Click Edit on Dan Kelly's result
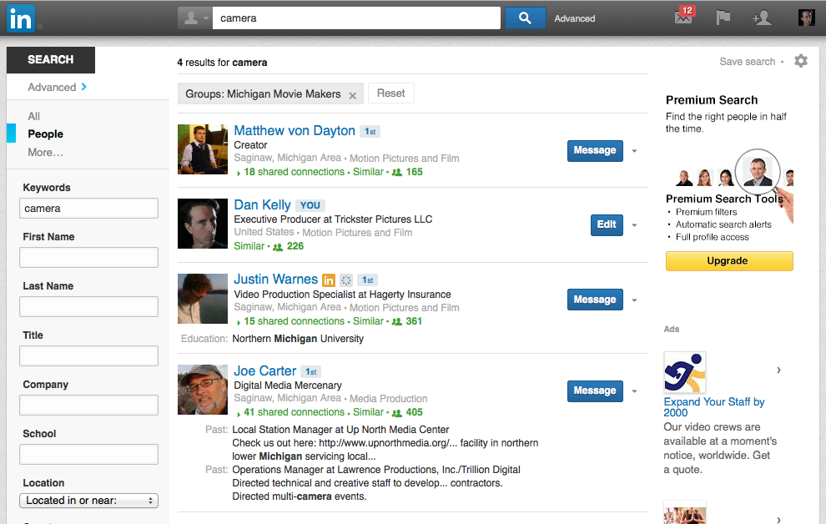 pos(607,225)
